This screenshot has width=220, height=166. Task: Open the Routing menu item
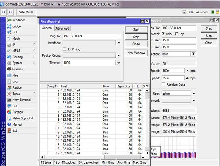tap(18, 57)
